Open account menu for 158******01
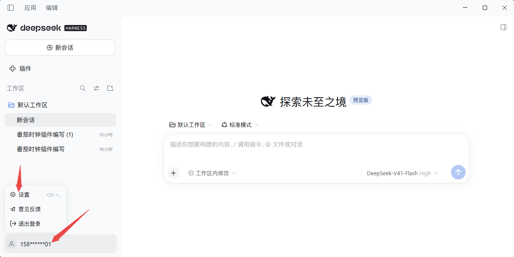This screenshot has width=514, height=257. point(60,244)
